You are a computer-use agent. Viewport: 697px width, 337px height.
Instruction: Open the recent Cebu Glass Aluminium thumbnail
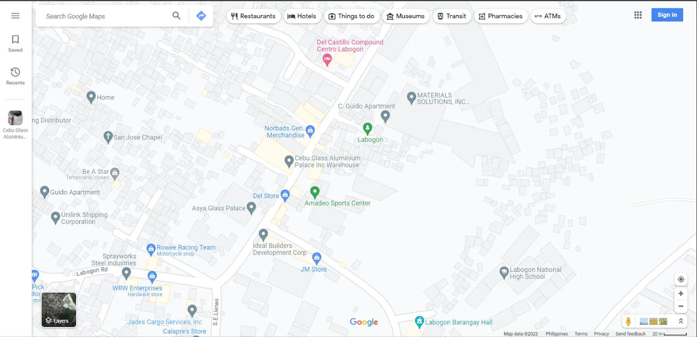tap(15, 118)
